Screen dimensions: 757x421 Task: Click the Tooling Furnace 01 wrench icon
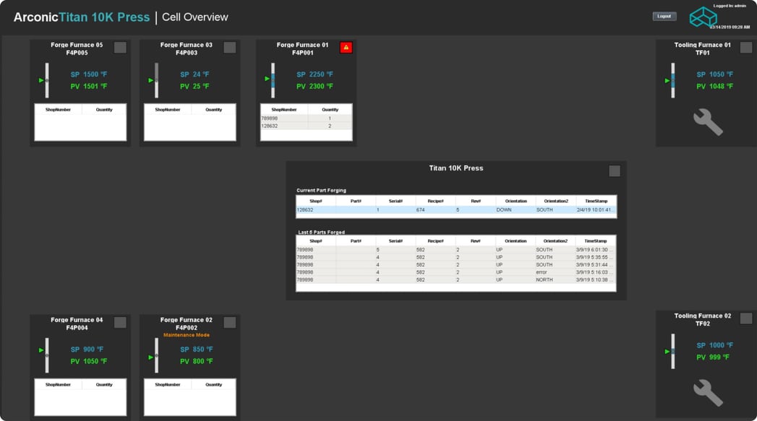tap(708, 122)
